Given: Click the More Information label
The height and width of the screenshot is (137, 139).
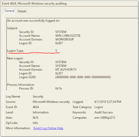Looking at the screenshot, I should point(18,128).
